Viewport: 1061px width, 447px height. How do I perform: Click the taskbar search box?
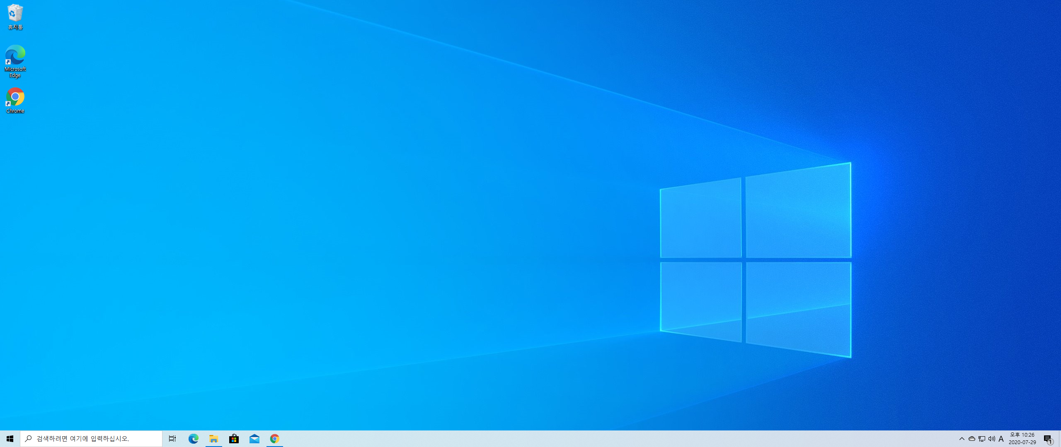91,439
